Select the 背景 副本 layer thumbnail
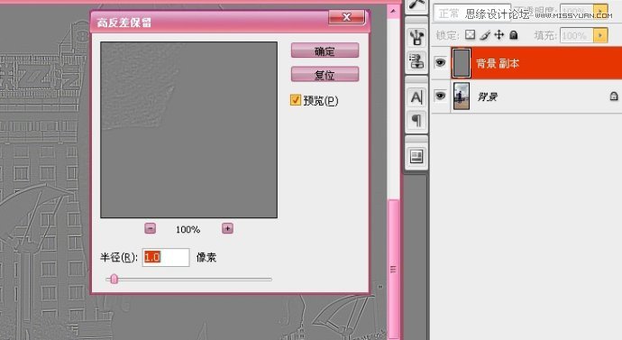 click(x=462, y=63)
